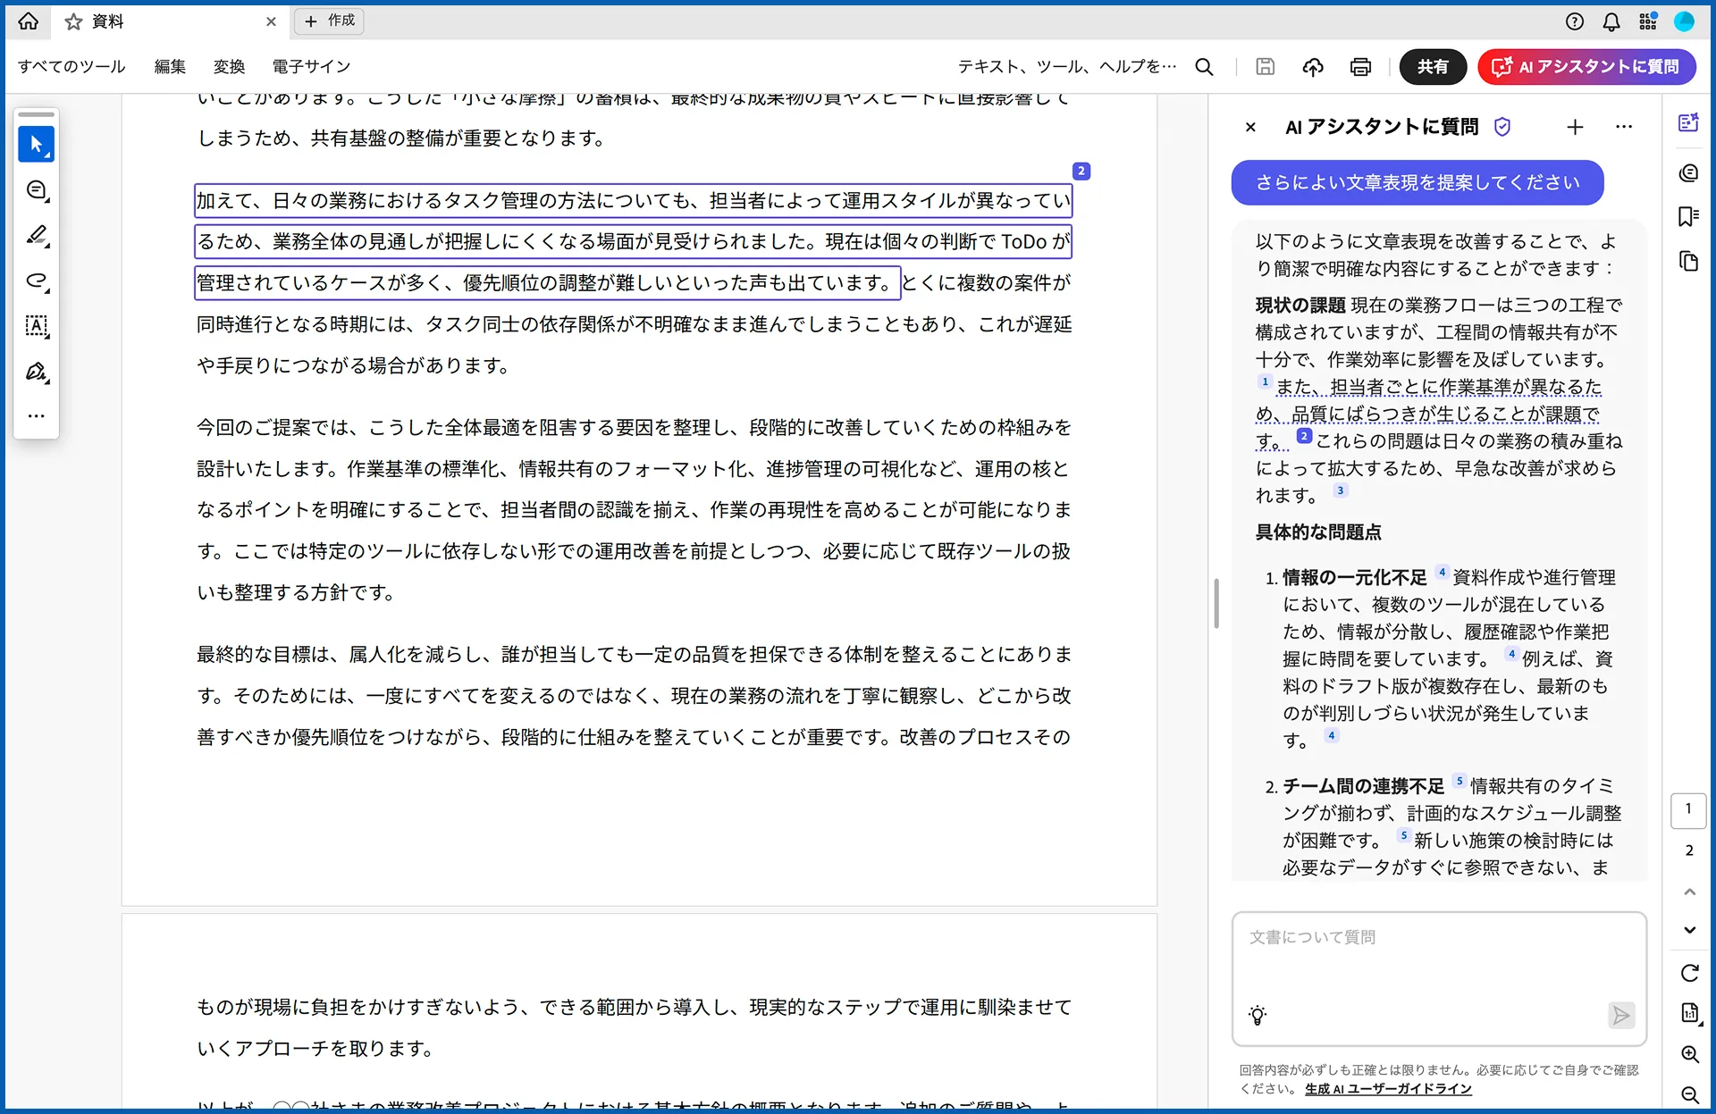Open the 生成 AI ユーザーガイドライン link
The height and width of the screenshot is (1114, 1716).
pos(1387,1089)
